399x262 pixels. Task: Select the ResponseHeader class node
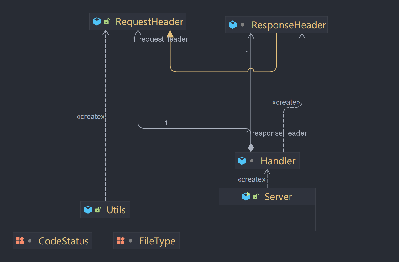tap(276, 25)
